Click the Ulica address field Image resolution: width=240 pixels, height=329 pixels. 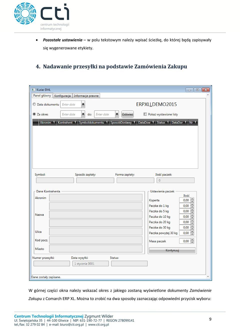click(x=96, y=232)
